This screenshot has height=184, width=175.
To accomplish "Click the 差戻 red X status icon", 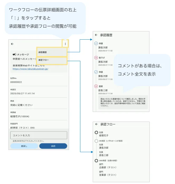I will tap(96, 86).
